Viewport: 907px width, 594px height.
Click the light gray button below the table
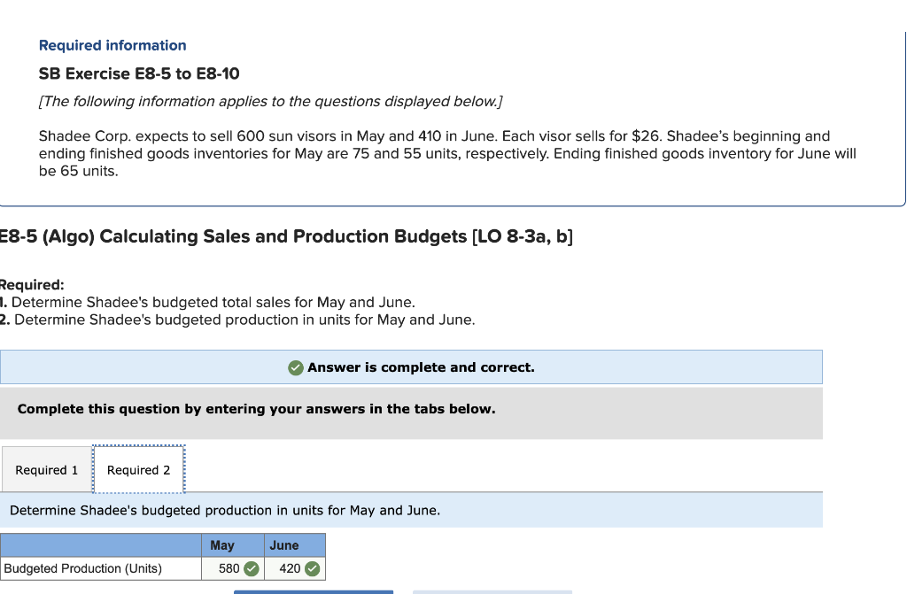492,591
